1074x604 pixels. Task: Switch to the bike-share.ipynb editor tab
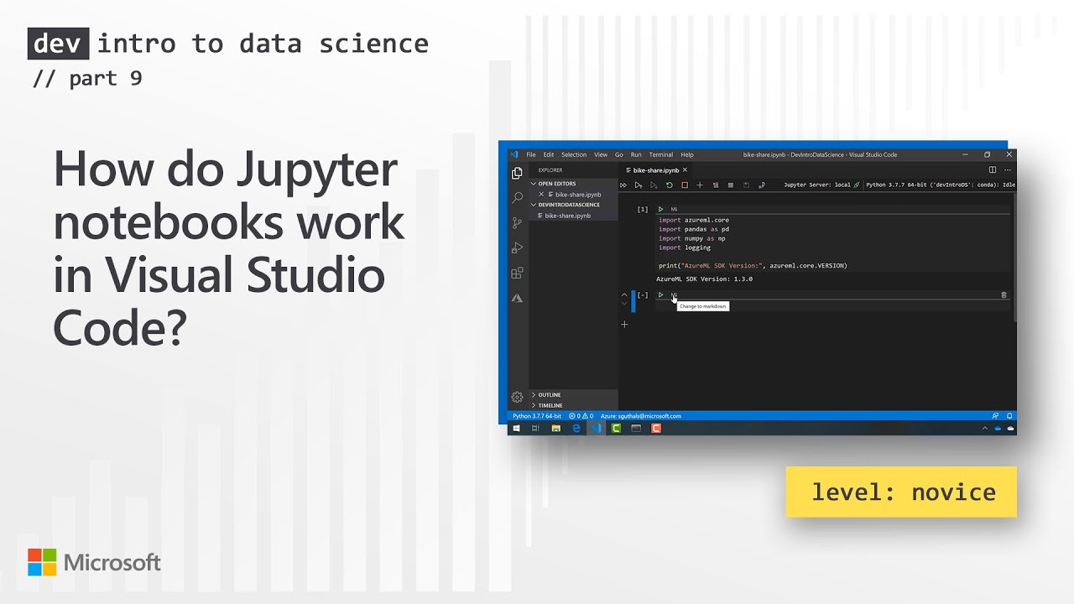pyautogui.click(x=655, y=170)
